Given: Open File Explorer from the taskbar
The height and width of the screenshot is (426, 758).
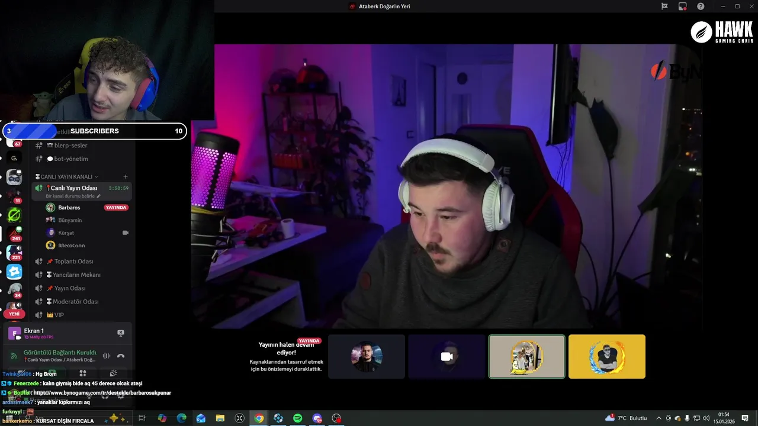Looking at the screenshot, I should coord(220,418).
